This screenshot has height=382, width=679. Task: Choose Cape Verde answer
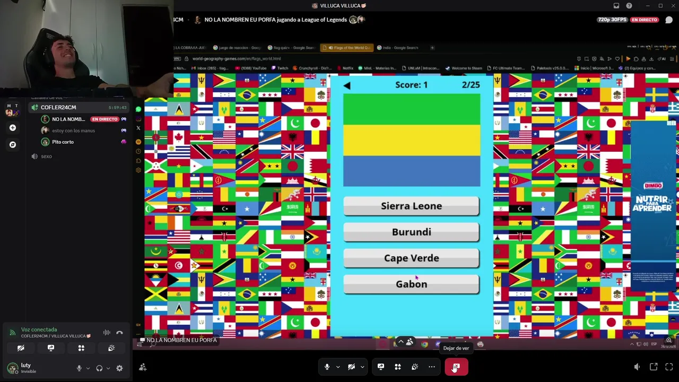[411, 258]
